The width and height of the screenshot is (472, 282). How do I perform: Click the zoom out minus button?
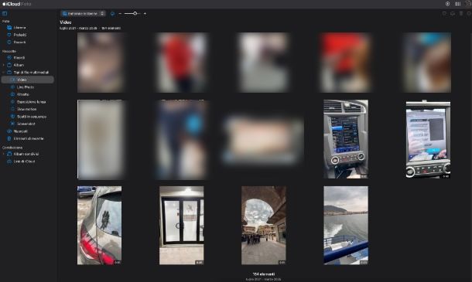120,14
